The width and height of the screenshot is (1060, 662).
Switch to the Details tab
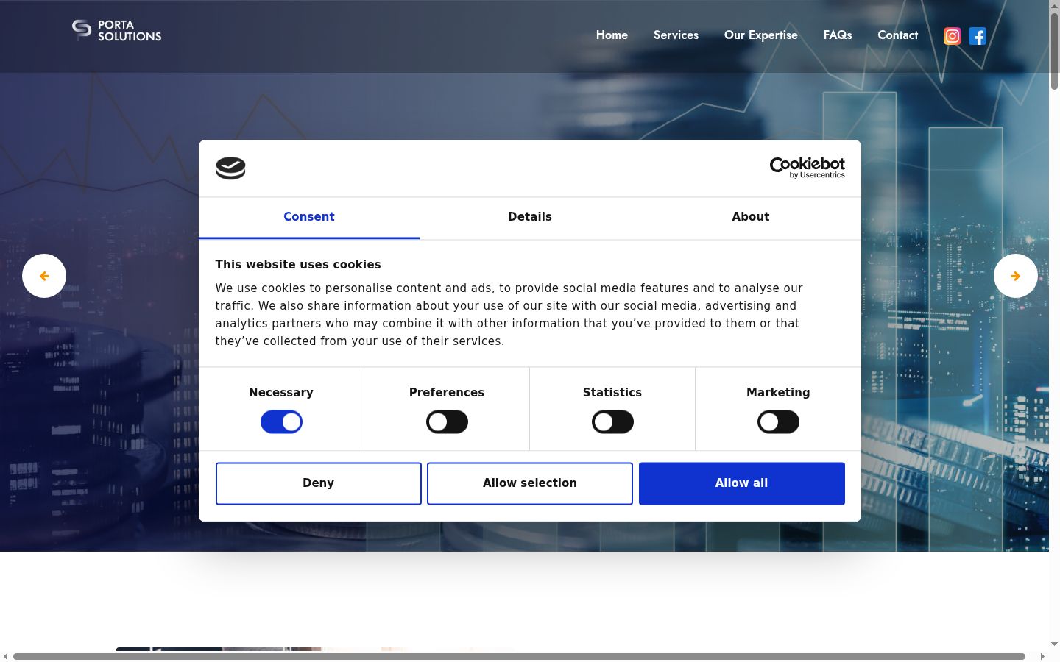530,217
